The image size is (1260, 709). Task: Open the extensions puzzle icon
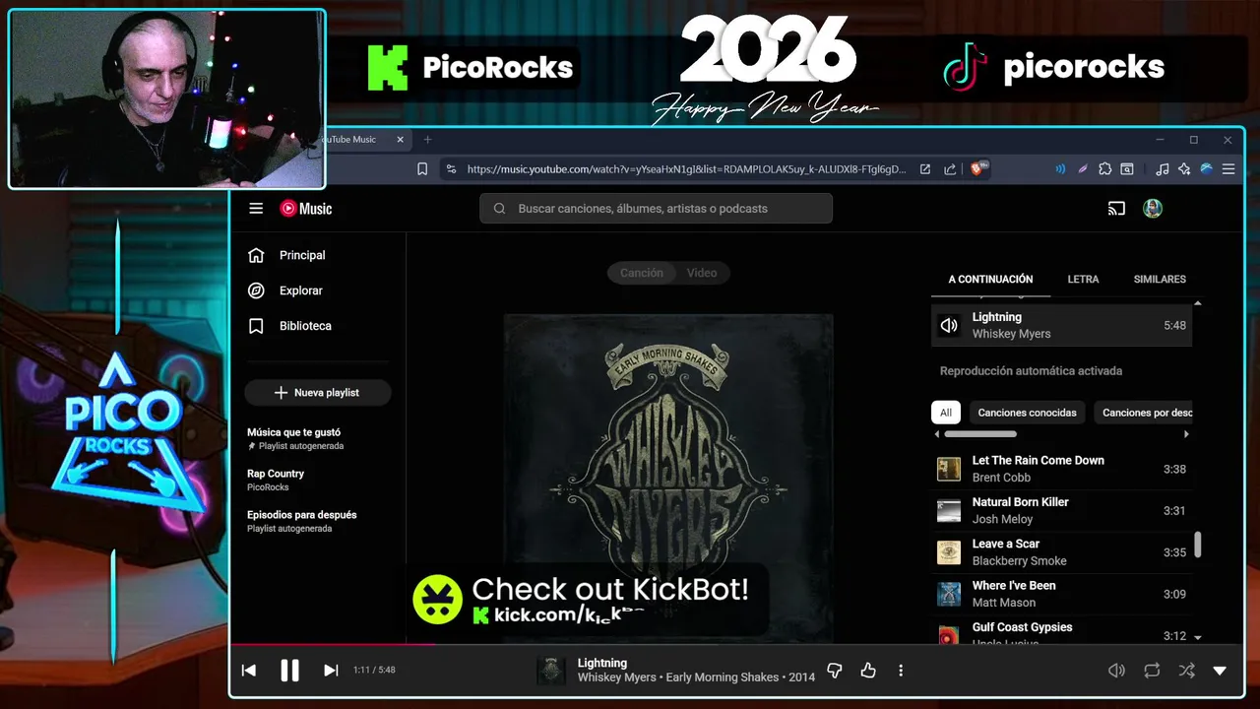pyautogui.click(x=1105, y=169)
